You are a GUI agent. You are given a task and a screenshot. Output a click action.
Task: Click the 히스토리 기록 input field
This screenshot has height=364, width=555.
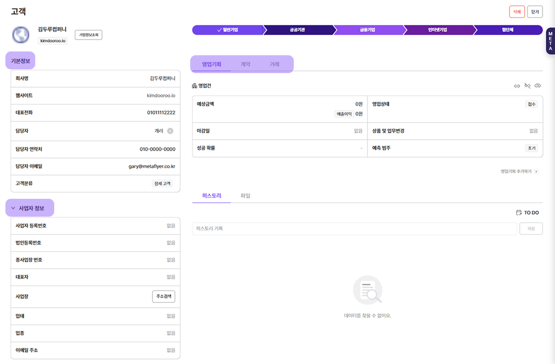point(354,229)
